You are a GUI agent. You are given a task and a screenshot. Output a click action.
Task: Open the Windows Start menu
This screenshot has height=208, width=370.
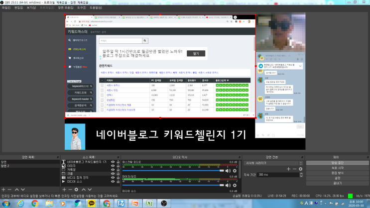click(x=6, y=204)
